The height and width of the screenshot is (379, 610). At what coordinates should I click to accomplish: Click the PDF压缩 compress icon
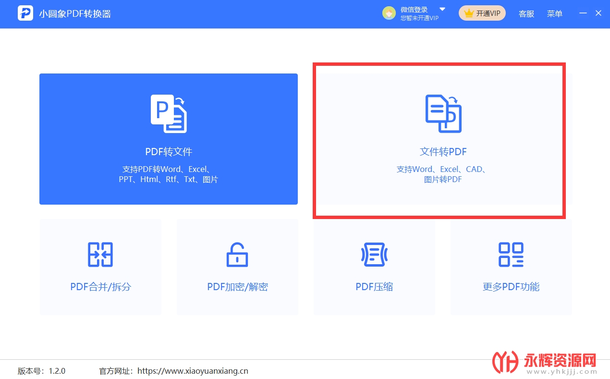374,255
